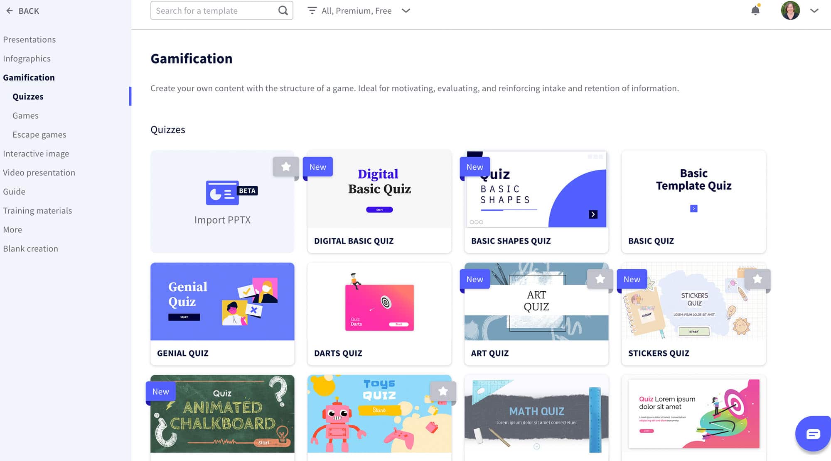Select the Escape games subcategory
The image size is (831, 461).
click(x=39, y=135)
